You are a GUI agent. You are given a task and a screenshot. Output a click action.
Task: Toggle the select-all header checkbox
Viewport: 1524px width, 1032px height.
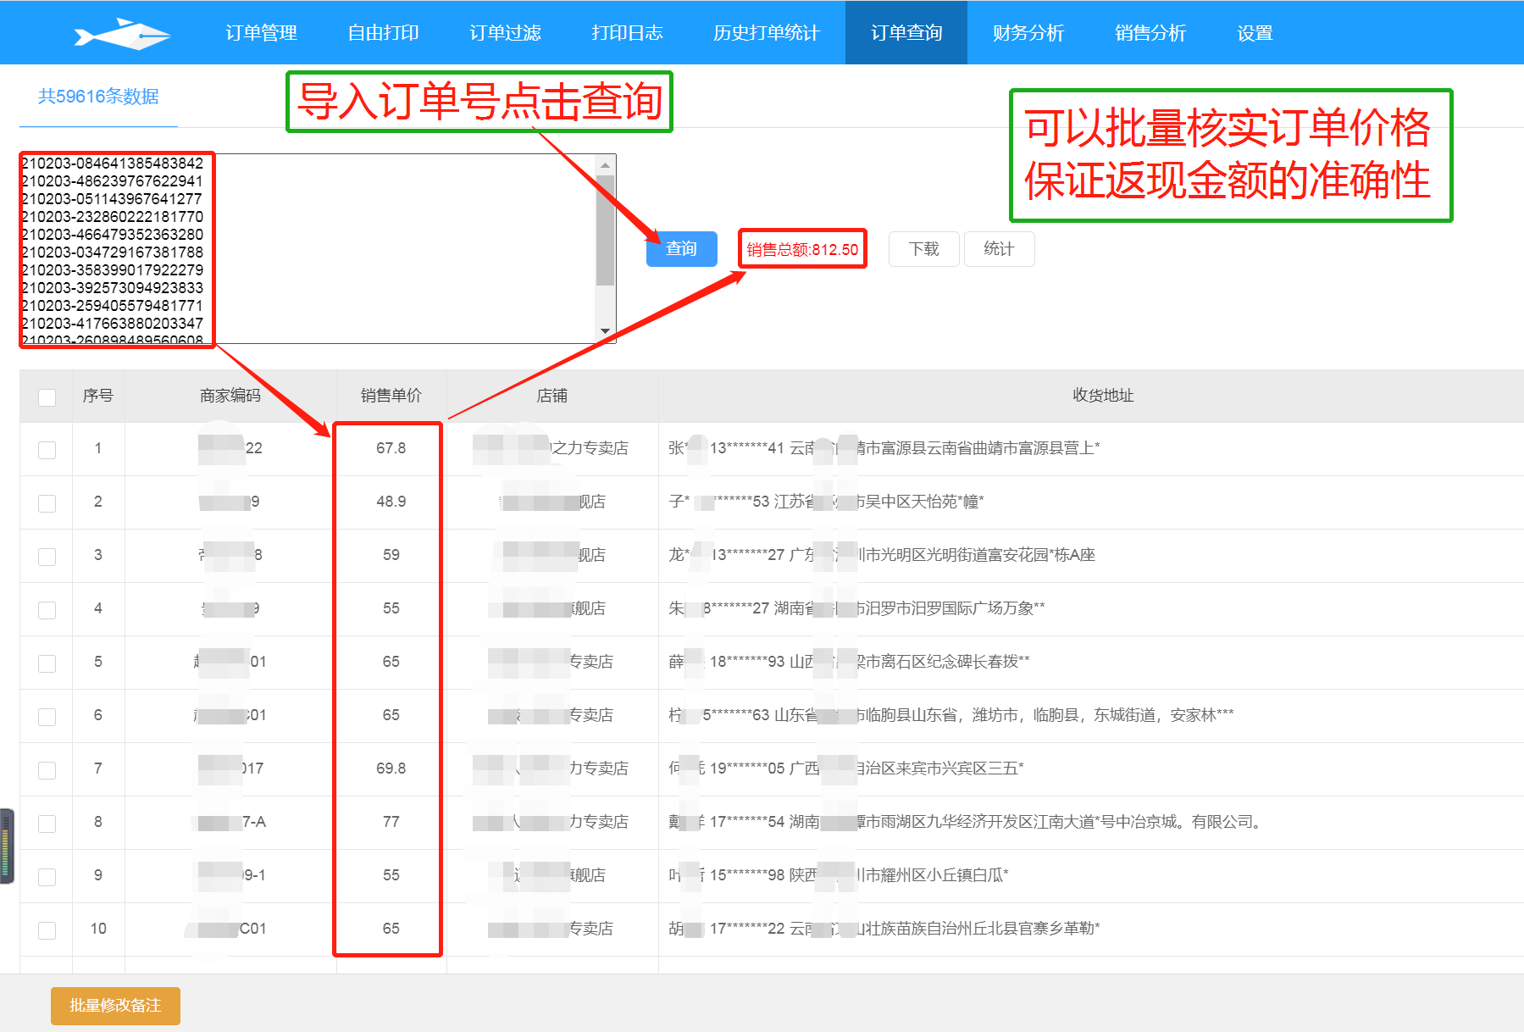tap(47, 397)
